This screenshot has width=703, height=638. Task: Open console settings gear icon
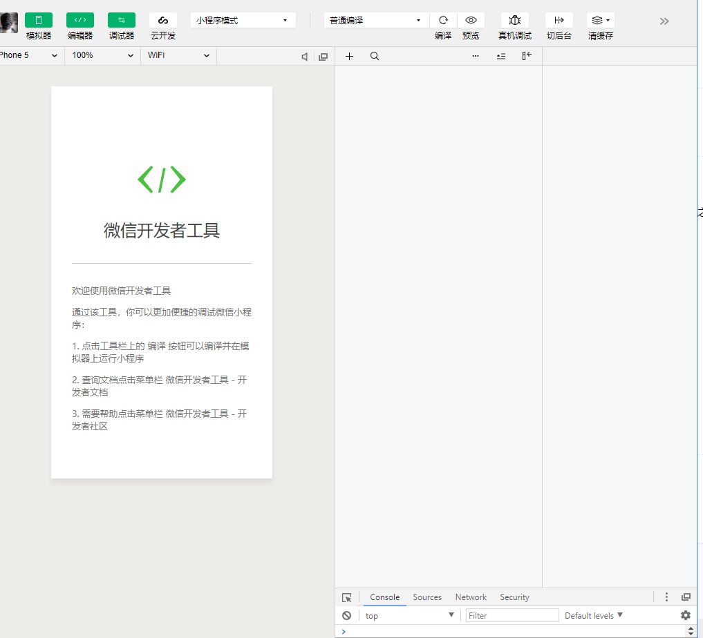coord(686,615)
